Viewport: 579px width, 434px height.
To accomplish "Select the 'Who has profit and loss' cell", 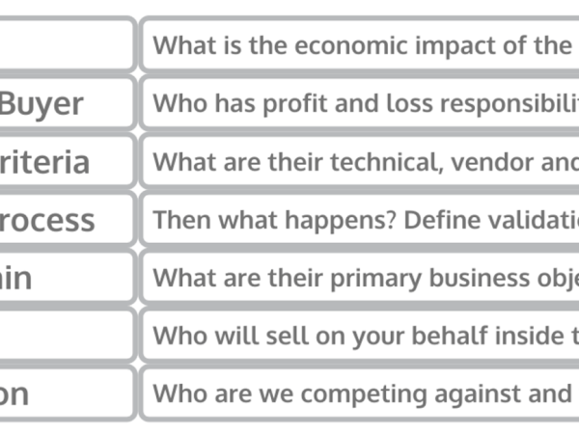I will pos(360,103).
